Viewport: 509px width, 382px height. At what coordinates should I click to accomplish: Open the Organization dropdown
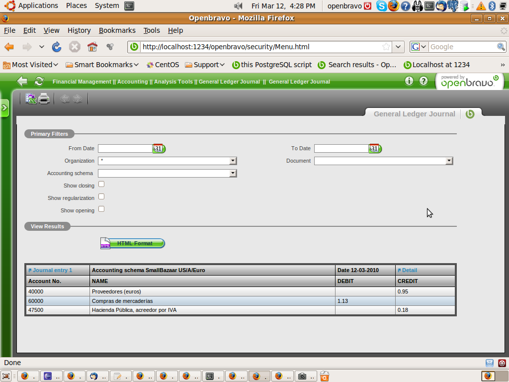[168, 161]
